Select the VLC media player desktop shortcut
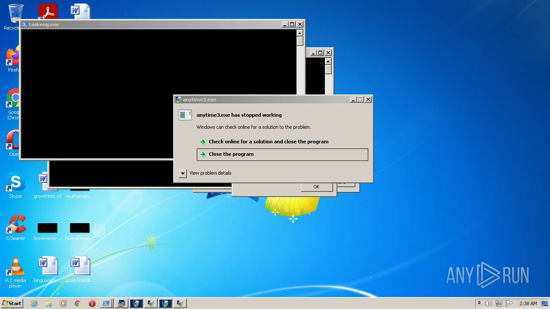The width and height of the screenshot is (550, 309). point(15,272)
